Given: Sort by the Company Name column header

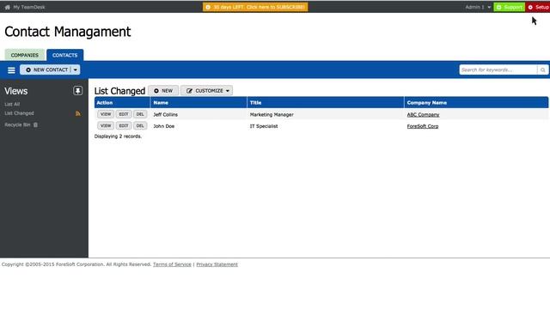Looking at the screenshot, I should (476, 103).
